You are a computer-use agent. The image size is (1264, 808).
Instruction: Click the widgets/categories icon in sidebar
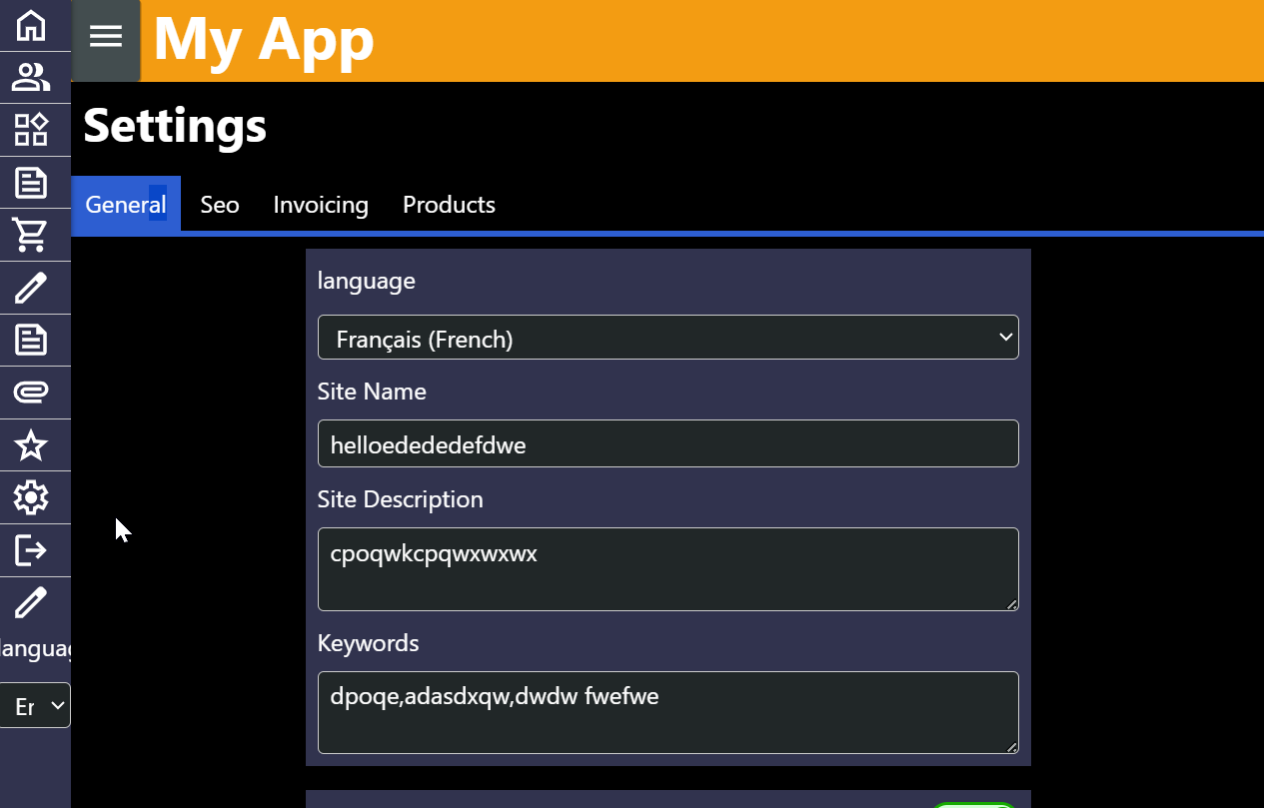tap(31, 130)
